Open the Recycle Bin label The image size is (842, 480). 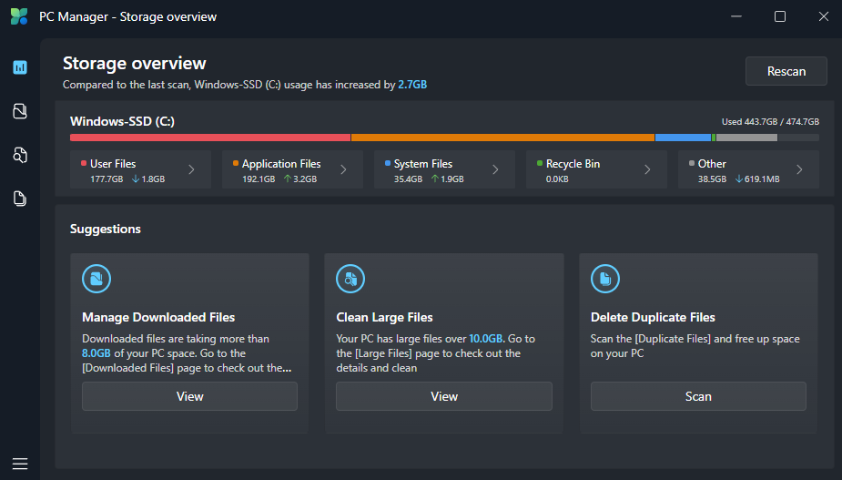tap(573, 163)
